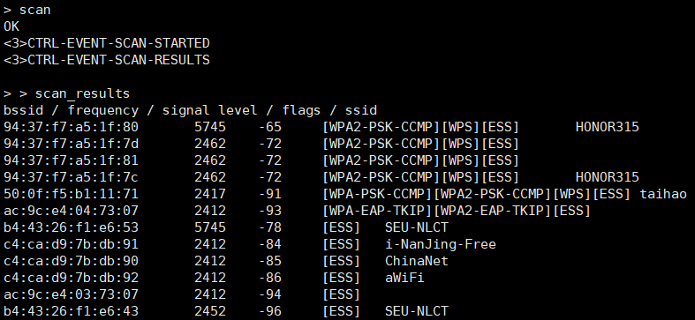
Task: Click the 'scan_results' command text
Action: pos(82,93)
